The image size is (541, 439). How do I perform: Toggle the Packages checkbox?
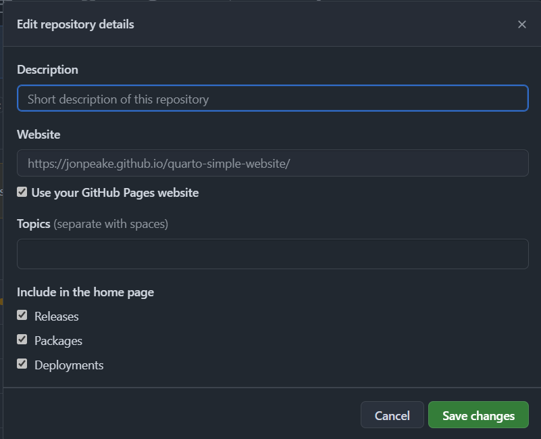(22, 339)
